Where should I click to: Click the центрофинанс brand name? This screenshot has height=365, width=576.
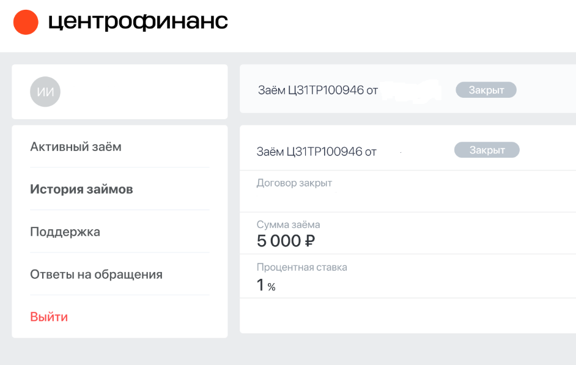coord(138,21)
